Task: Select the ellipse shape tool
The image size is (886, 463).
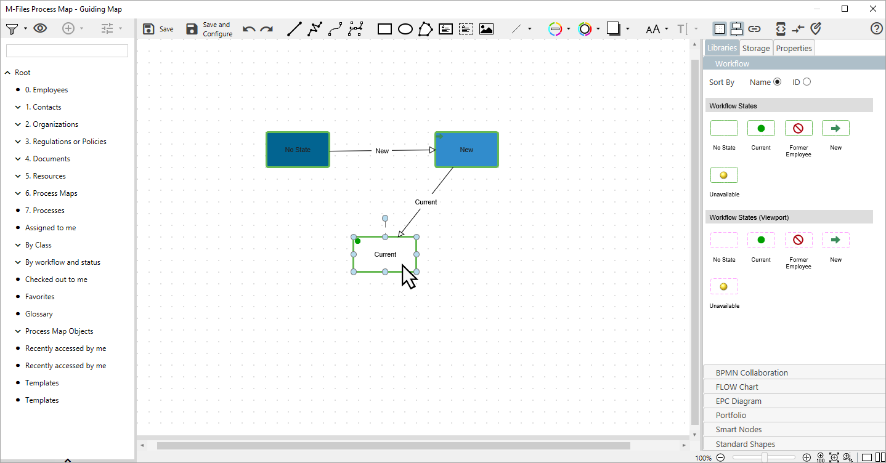Action: click(x=405, y=29)
